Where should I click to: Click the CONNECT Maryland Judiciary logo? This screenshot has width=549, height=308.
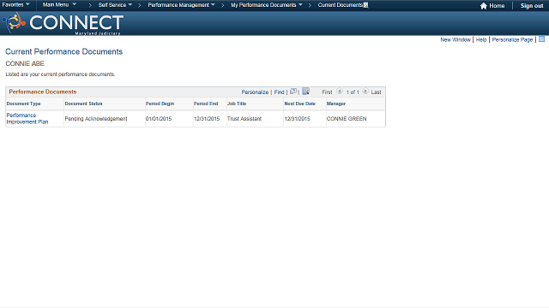click(63, 23)
